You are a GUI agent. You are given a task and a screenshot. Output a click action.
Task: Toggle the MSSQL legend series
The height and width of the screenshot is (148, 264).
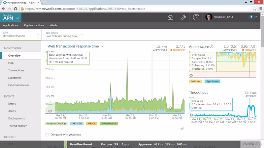click(92, 124)
